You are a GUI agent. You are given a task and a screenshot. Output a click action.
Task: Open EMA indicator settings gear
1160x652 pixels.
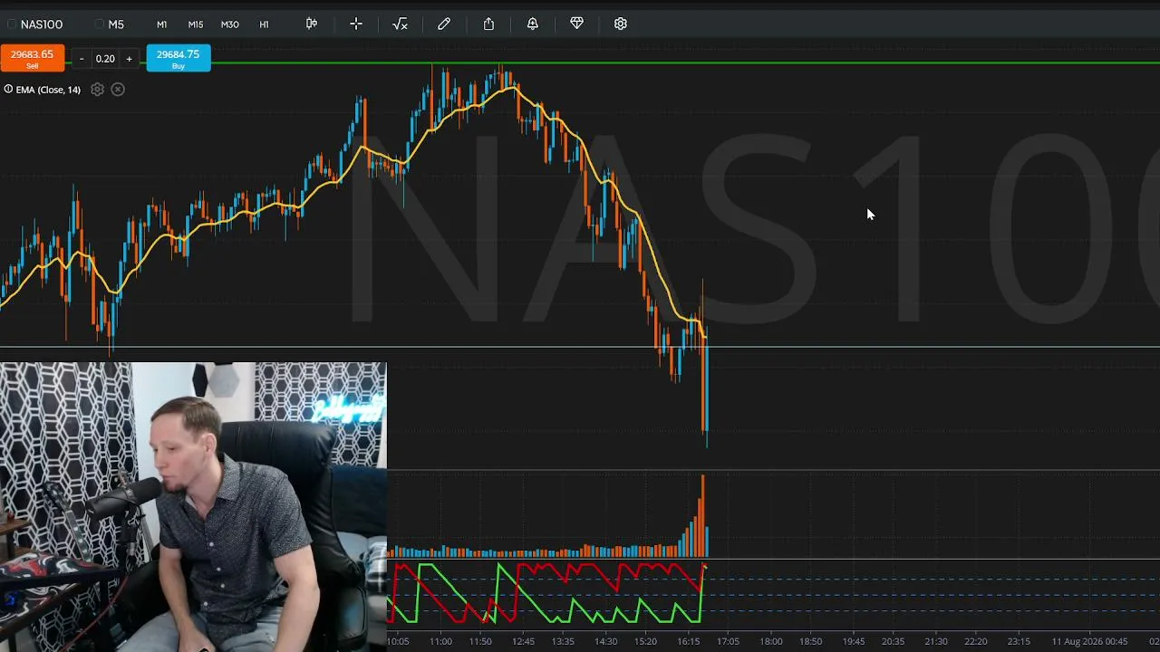coord(97,90)
